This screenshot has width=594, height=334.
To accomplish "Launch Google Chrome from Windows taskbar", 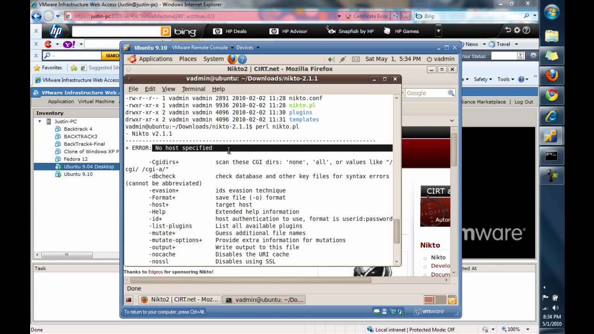I will [551, 96].
